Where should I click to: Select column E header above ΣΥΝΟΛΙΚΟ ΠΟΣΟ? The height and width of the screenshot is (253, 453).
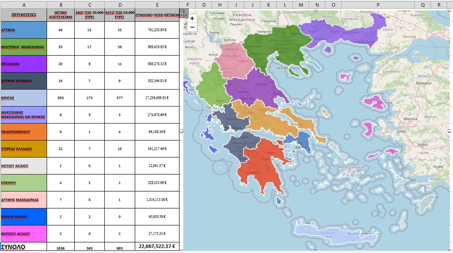coord(157,5)
